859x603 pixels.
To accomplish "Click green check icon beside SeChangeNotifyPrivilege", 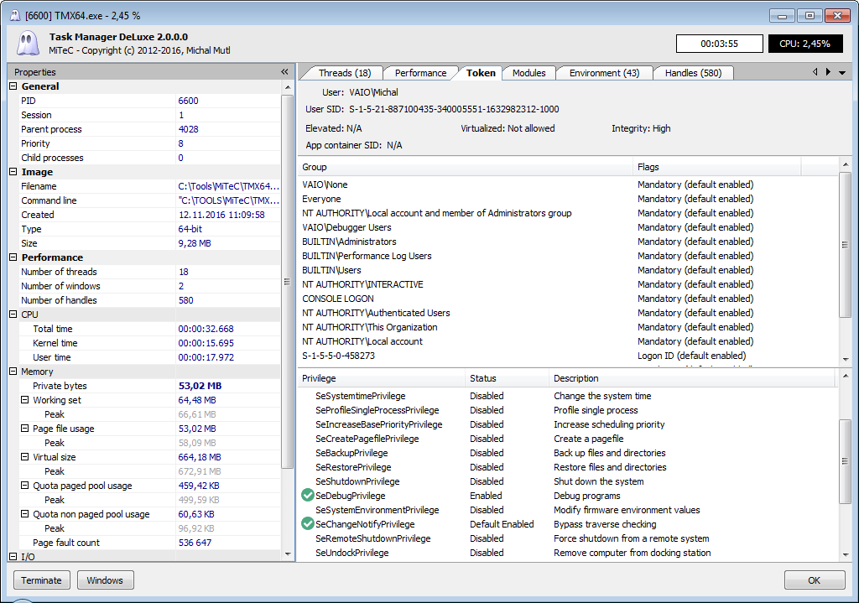I will pyautogui.click(x=308, y=524).
